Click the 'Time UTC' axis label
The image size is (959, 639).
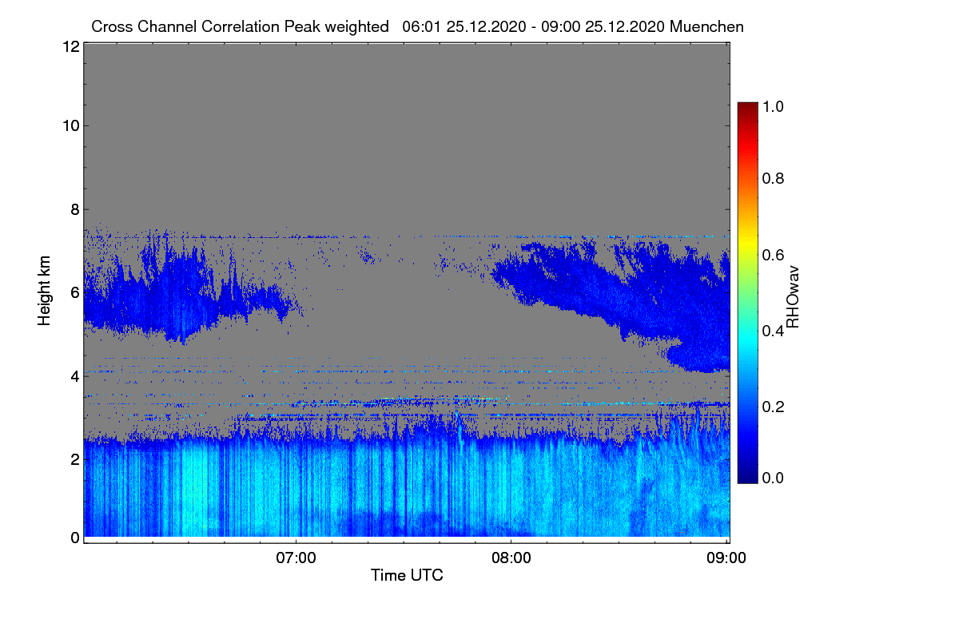(x=407, y=575)
